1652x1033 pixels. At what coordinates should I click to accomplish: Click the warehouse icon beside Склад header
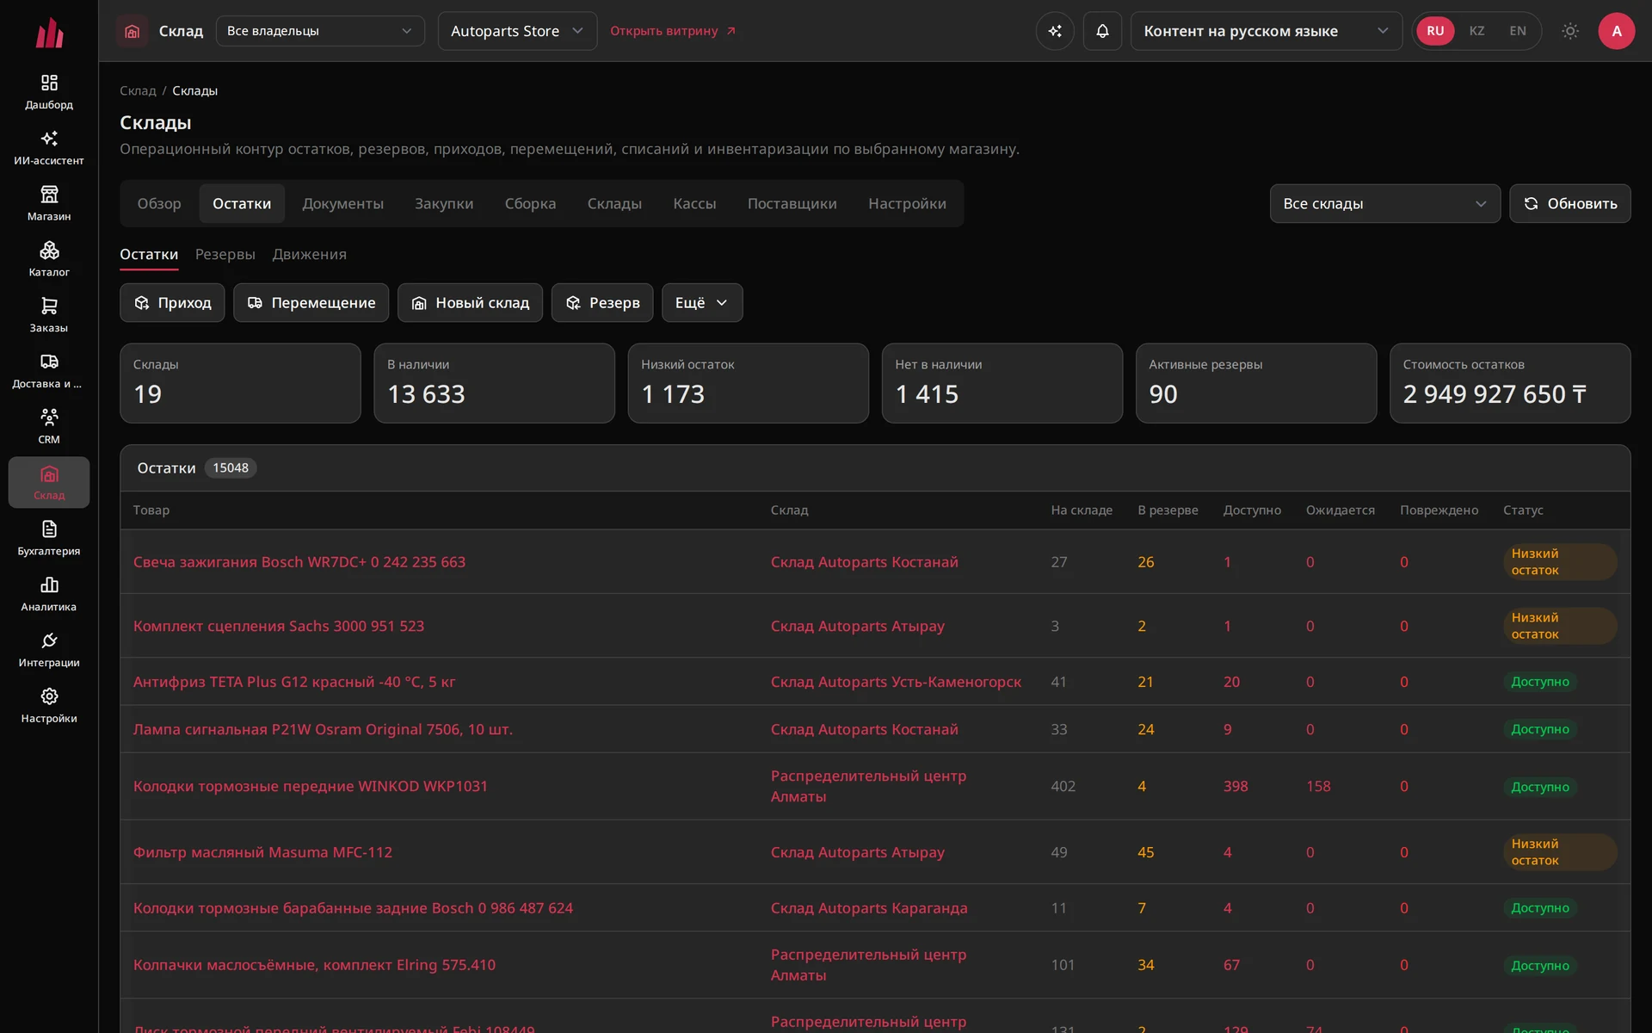pyautogui.click(x=132, y=31)
